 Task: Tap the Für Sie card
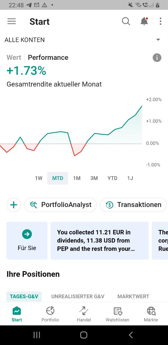[x=27, y=240]
